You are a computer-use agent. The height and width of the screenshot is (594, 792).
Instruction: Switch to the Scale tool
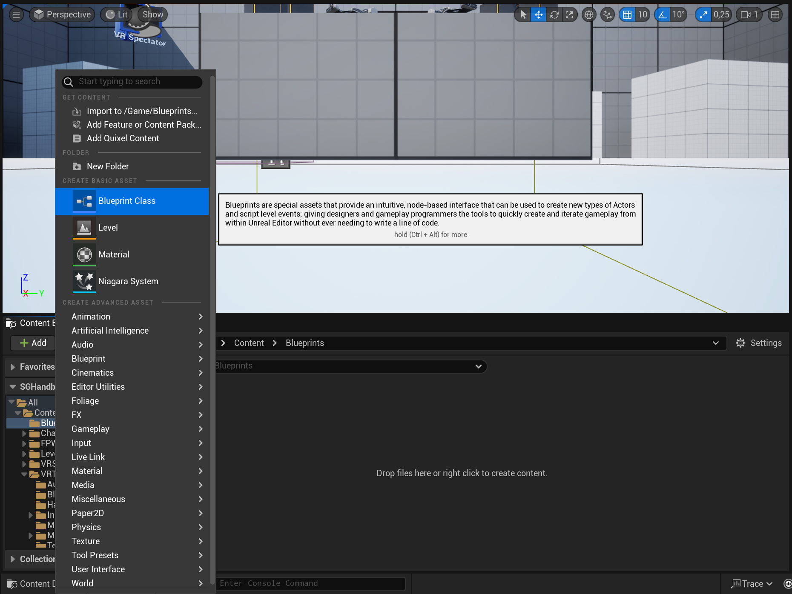point(570,14)
